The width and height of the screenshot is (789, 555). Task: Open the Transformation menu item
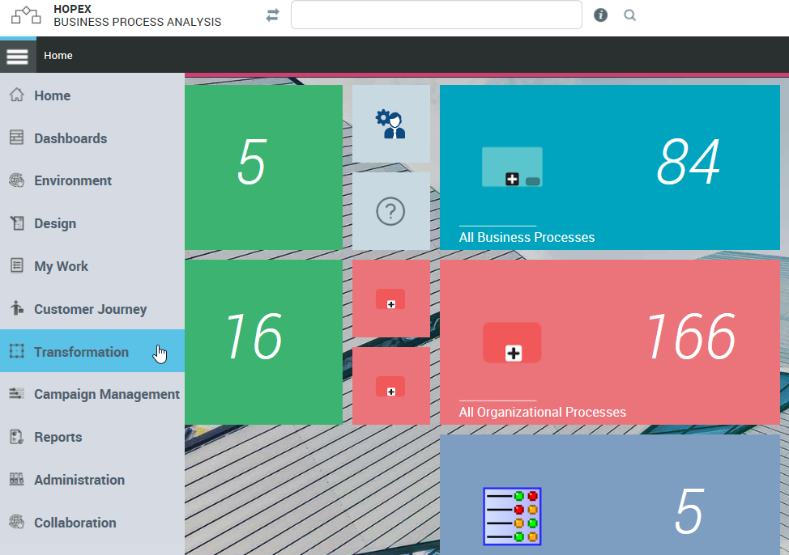coord(81,352)
